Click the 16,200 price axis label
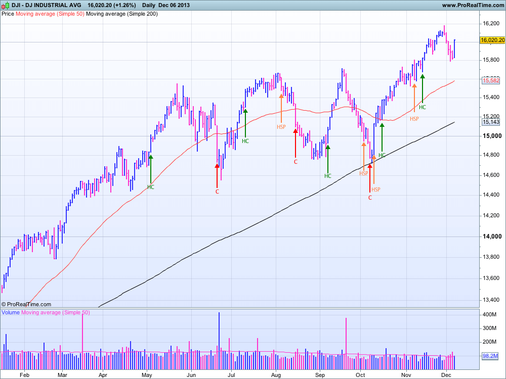This screenshot has height=379, width=506. click(491, 24)
